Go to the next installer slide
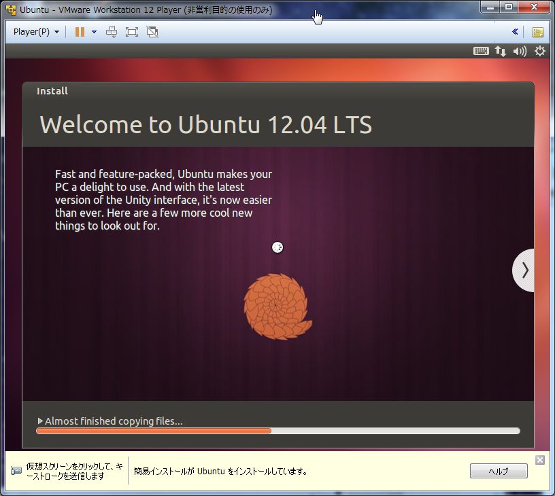Image resolution: width=555 pixels, height=496 pixels. tap(524, 270)
